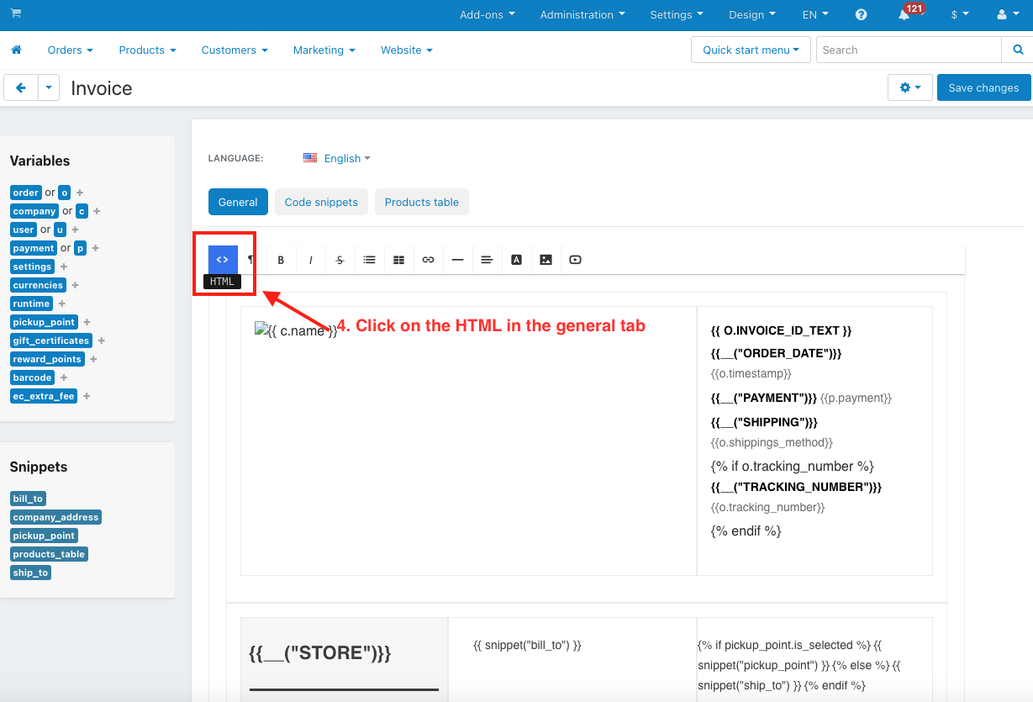
Task: Add the currencies variable with plus
Action: (x=75, y=285)
